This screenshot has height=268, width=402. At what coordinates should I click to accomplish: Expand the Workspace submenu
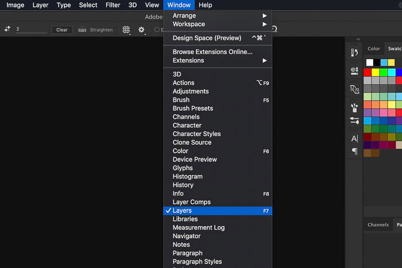pyautogui.click(x=218, y=24)
